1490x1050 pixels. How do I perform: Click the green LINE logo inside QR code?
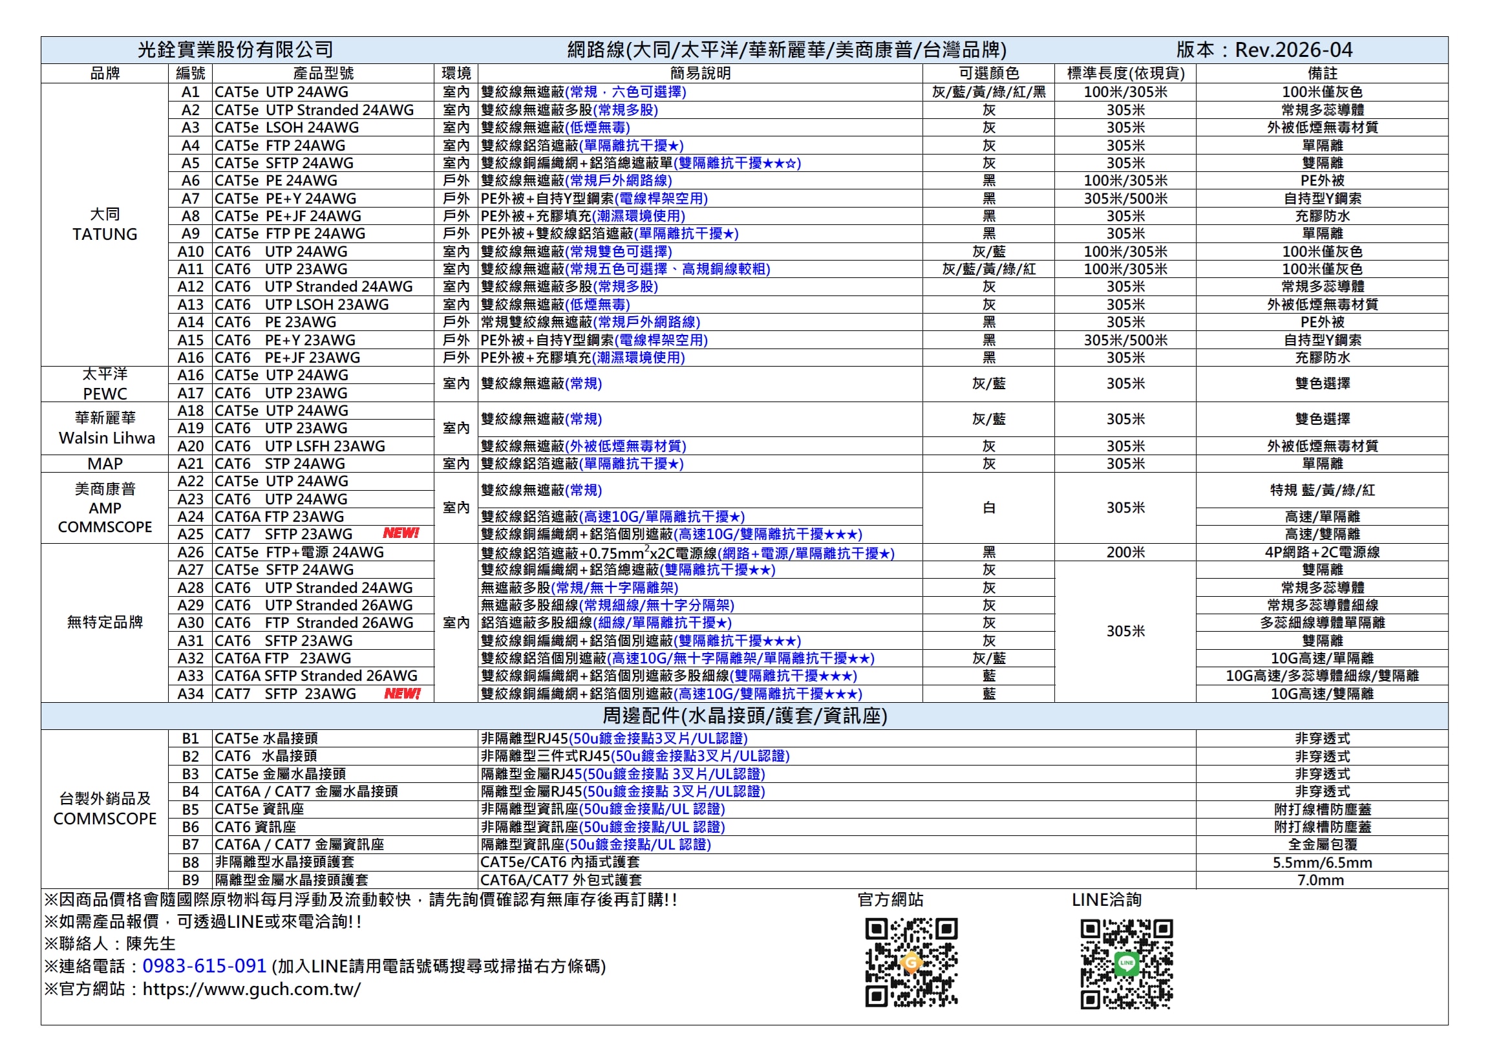coord(1126,963)
